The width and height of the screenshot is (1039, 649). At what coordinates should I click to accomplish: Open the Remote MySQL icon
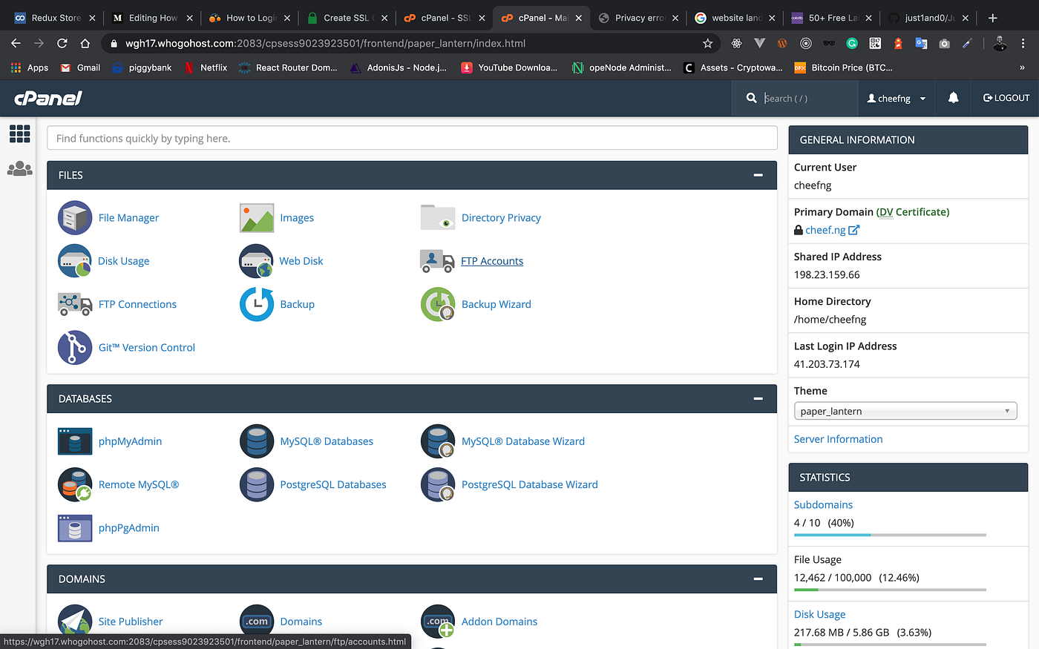(x=75, y=484)
